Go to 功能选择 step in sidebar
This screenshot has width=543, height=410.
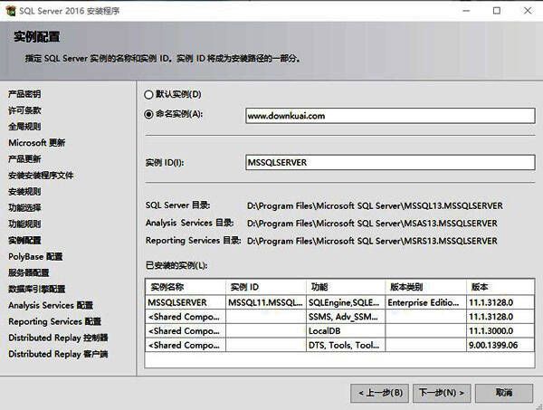click(x=24, y=208)
